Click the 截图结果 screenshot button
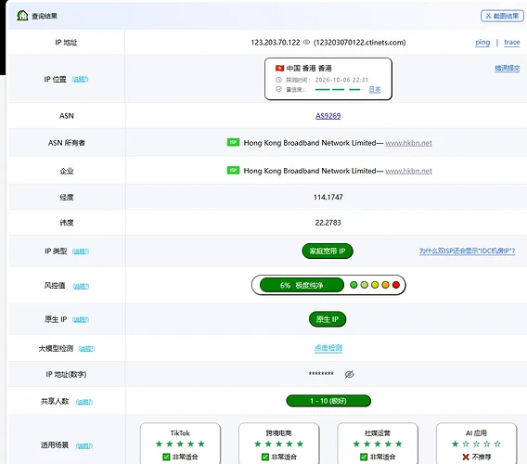The width and height of the screenshot is (527, 464). (502, 16)
